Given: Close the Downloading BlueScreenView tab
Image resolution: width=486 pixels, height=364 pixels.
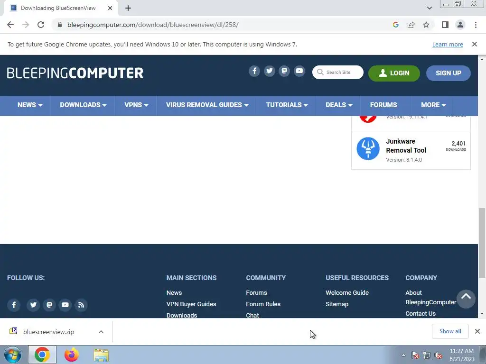Looking at the screenshot, I should (x=110, y=8).
